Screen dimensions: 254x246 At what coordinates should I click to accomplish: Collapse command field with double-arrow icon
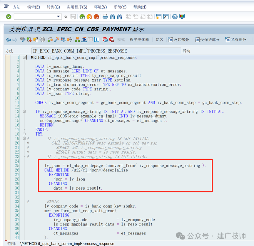coord(66,16)
